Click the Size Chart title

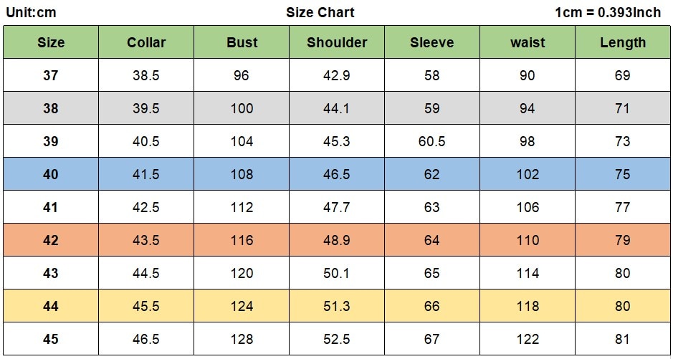pyautogui.click(x=320, y=12)
